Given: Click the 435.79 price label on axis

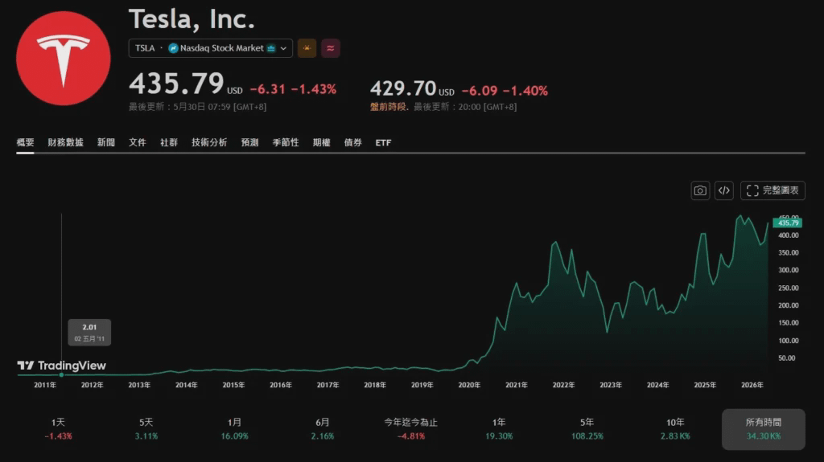Looking at the screenshot, I should (787, 223).
